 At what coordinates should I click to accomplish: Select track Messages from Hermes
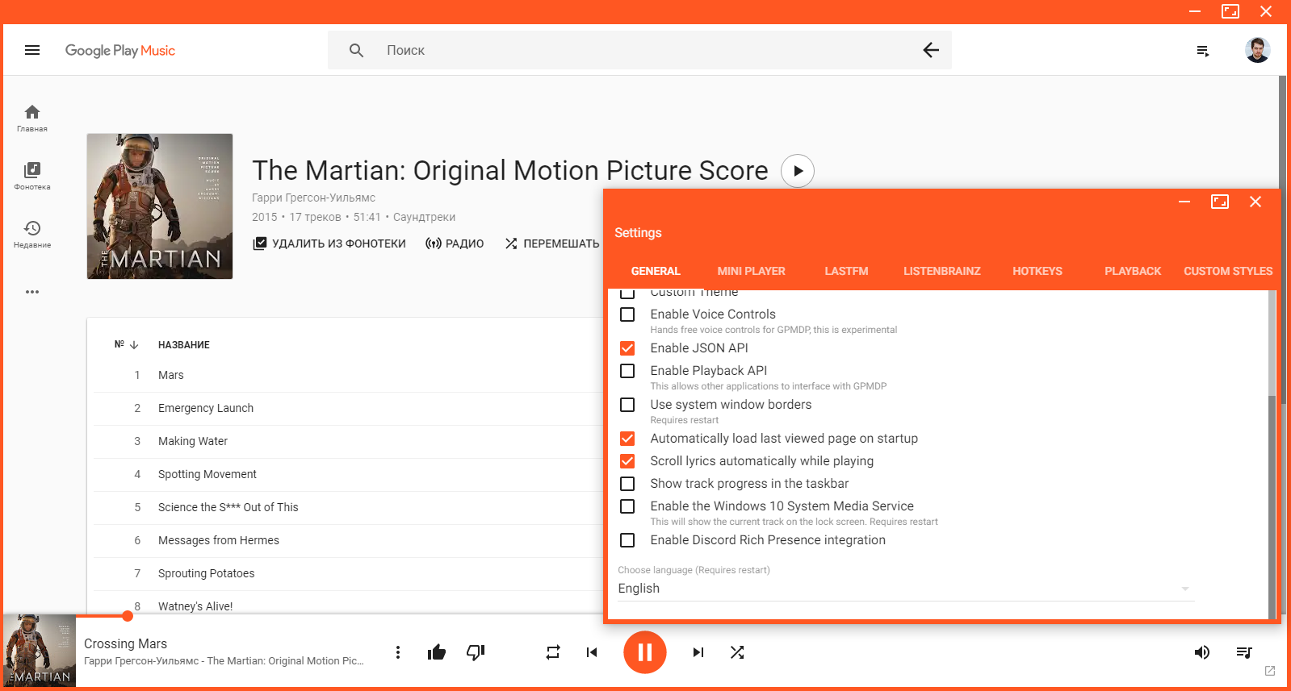tap(219, 540)
